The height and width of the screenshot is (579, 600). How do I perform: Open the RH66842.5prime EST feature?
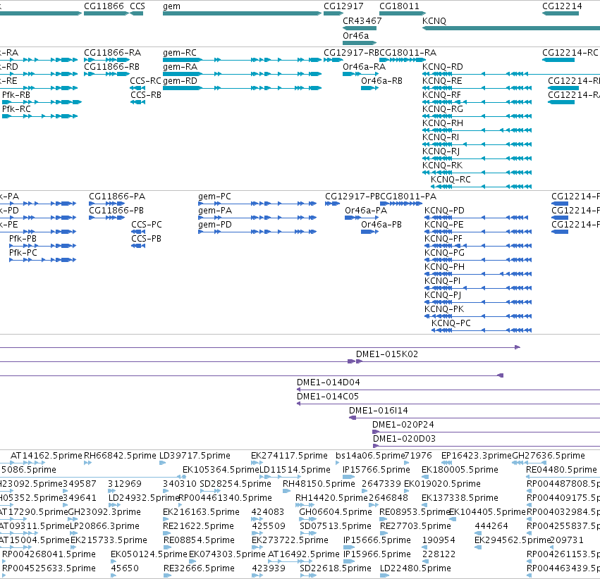[x=87, y=463]
